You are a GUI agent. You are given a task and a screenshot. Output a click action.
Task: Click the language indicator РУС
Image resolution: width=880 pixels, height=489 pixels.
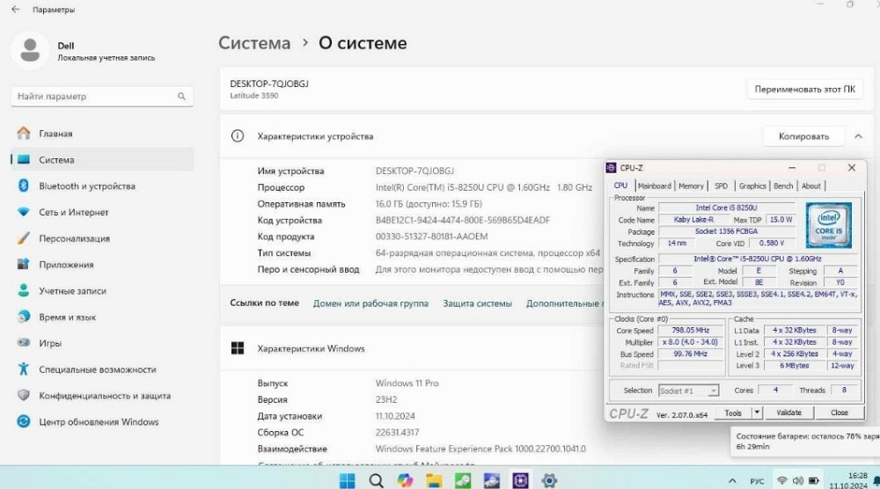(x=757, y=481)
